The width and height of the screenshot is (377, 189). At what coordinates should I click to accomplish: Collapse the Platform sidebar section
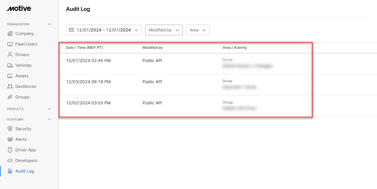point(49,119)
